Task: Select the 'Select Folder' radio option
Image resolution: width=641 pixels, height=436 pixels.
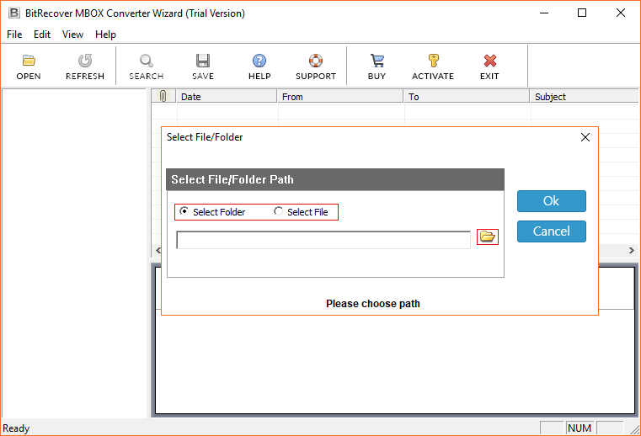Action: (x=184, y=212)
